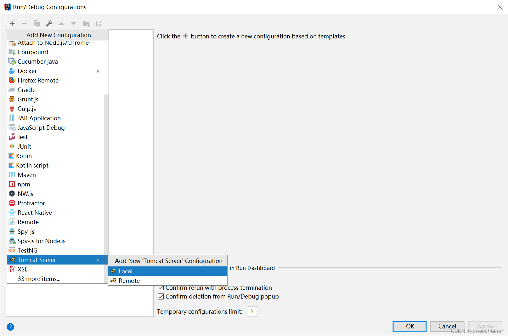The width and height of the screenshot is (508, 336).
Task: Select the Gulp.js cup icon
Action: click(x=12, y=109)
